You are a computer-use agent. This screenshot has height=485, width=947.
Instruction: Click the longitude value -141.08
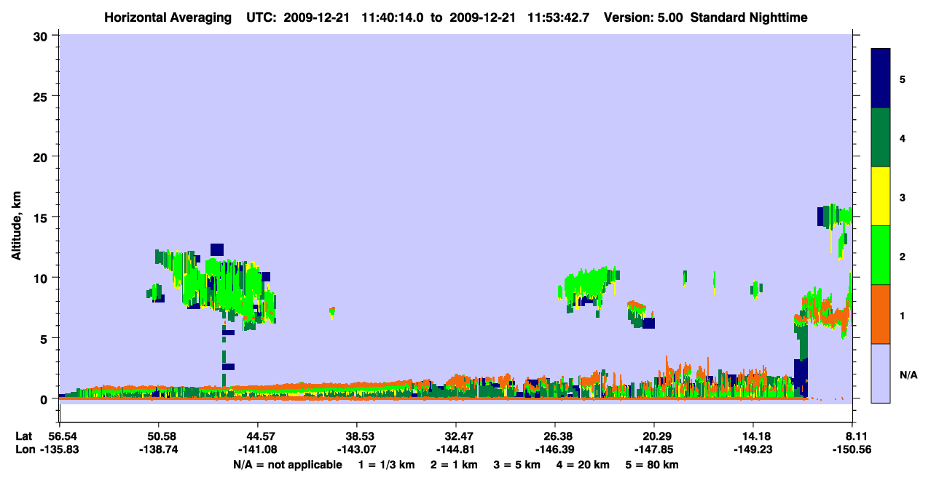pos(258,449)
